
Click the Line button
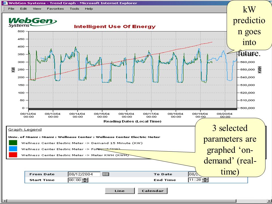(x=120, y=191)
